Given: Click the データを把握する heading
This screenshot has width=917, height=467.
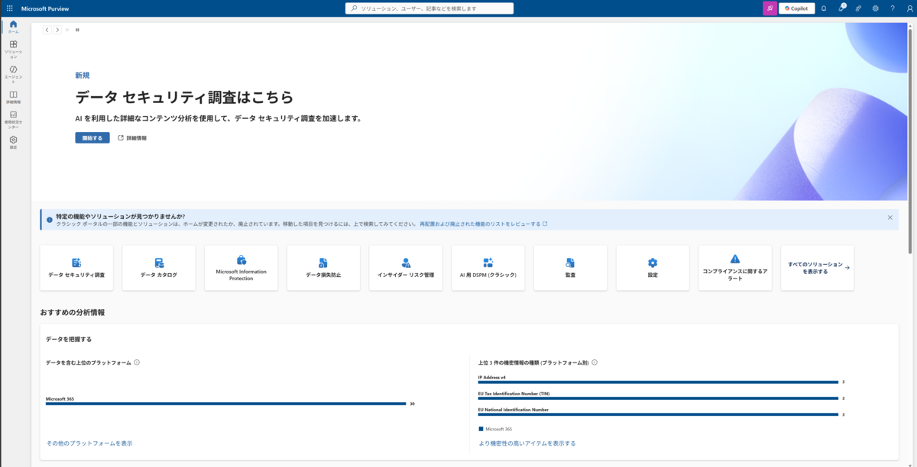Looking at the screenshot, I should 69,339.
